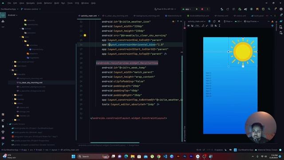Click layout in the breadcrumb bar
The height and width of the screenshot is (160, 284).
[x=54, y=150]
